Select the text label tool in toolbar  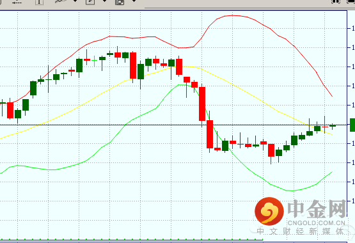(39, 2)
